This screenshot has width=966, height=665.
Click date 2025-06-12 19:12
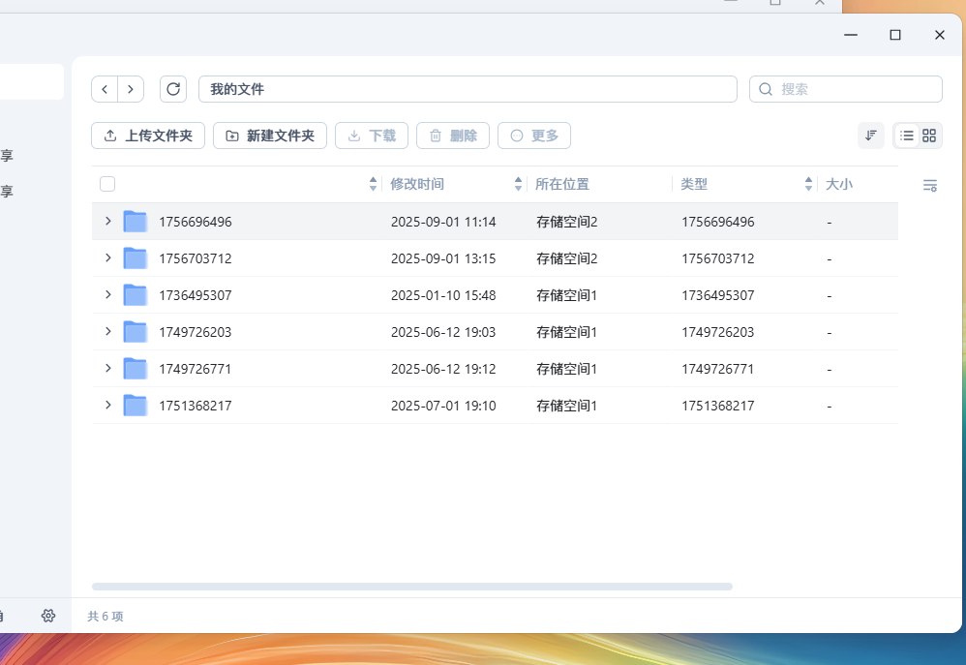click(x=443, y=369)
